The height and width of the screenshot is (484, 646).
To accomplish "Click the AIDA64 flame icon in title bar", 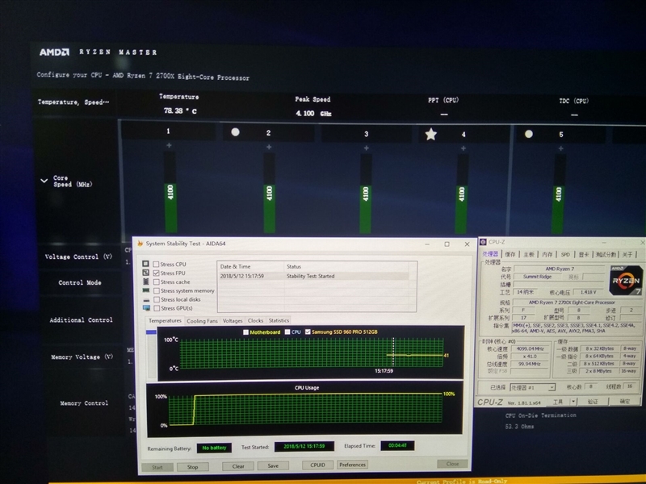I will click(140, 244).
